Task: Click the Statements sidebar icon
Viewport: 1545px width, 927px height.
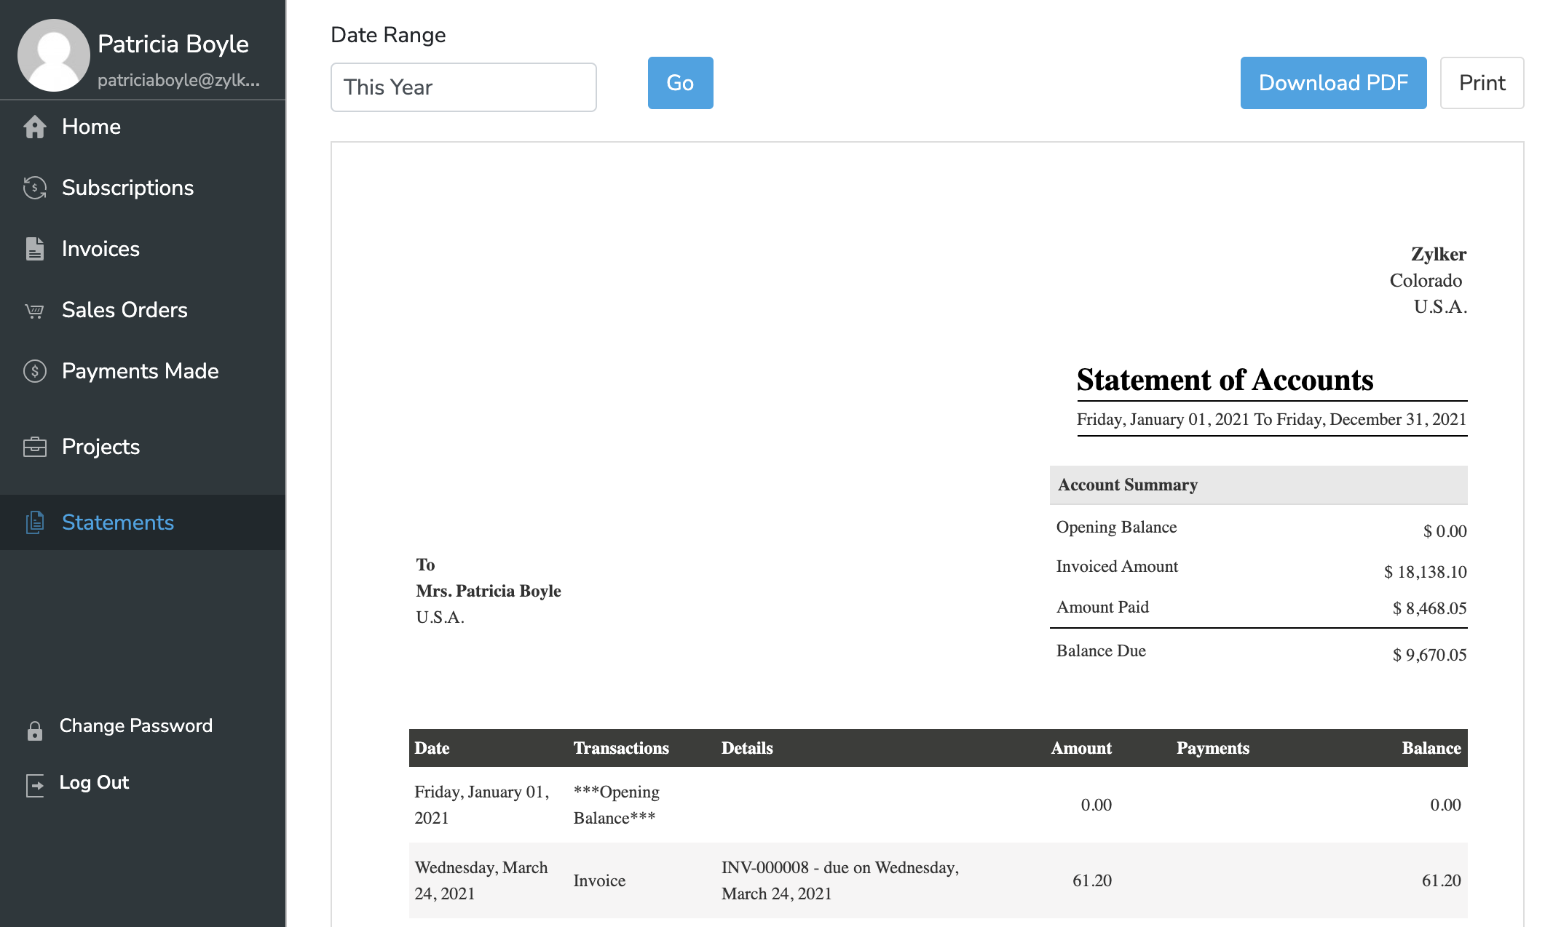Action: tap(34, 522)
